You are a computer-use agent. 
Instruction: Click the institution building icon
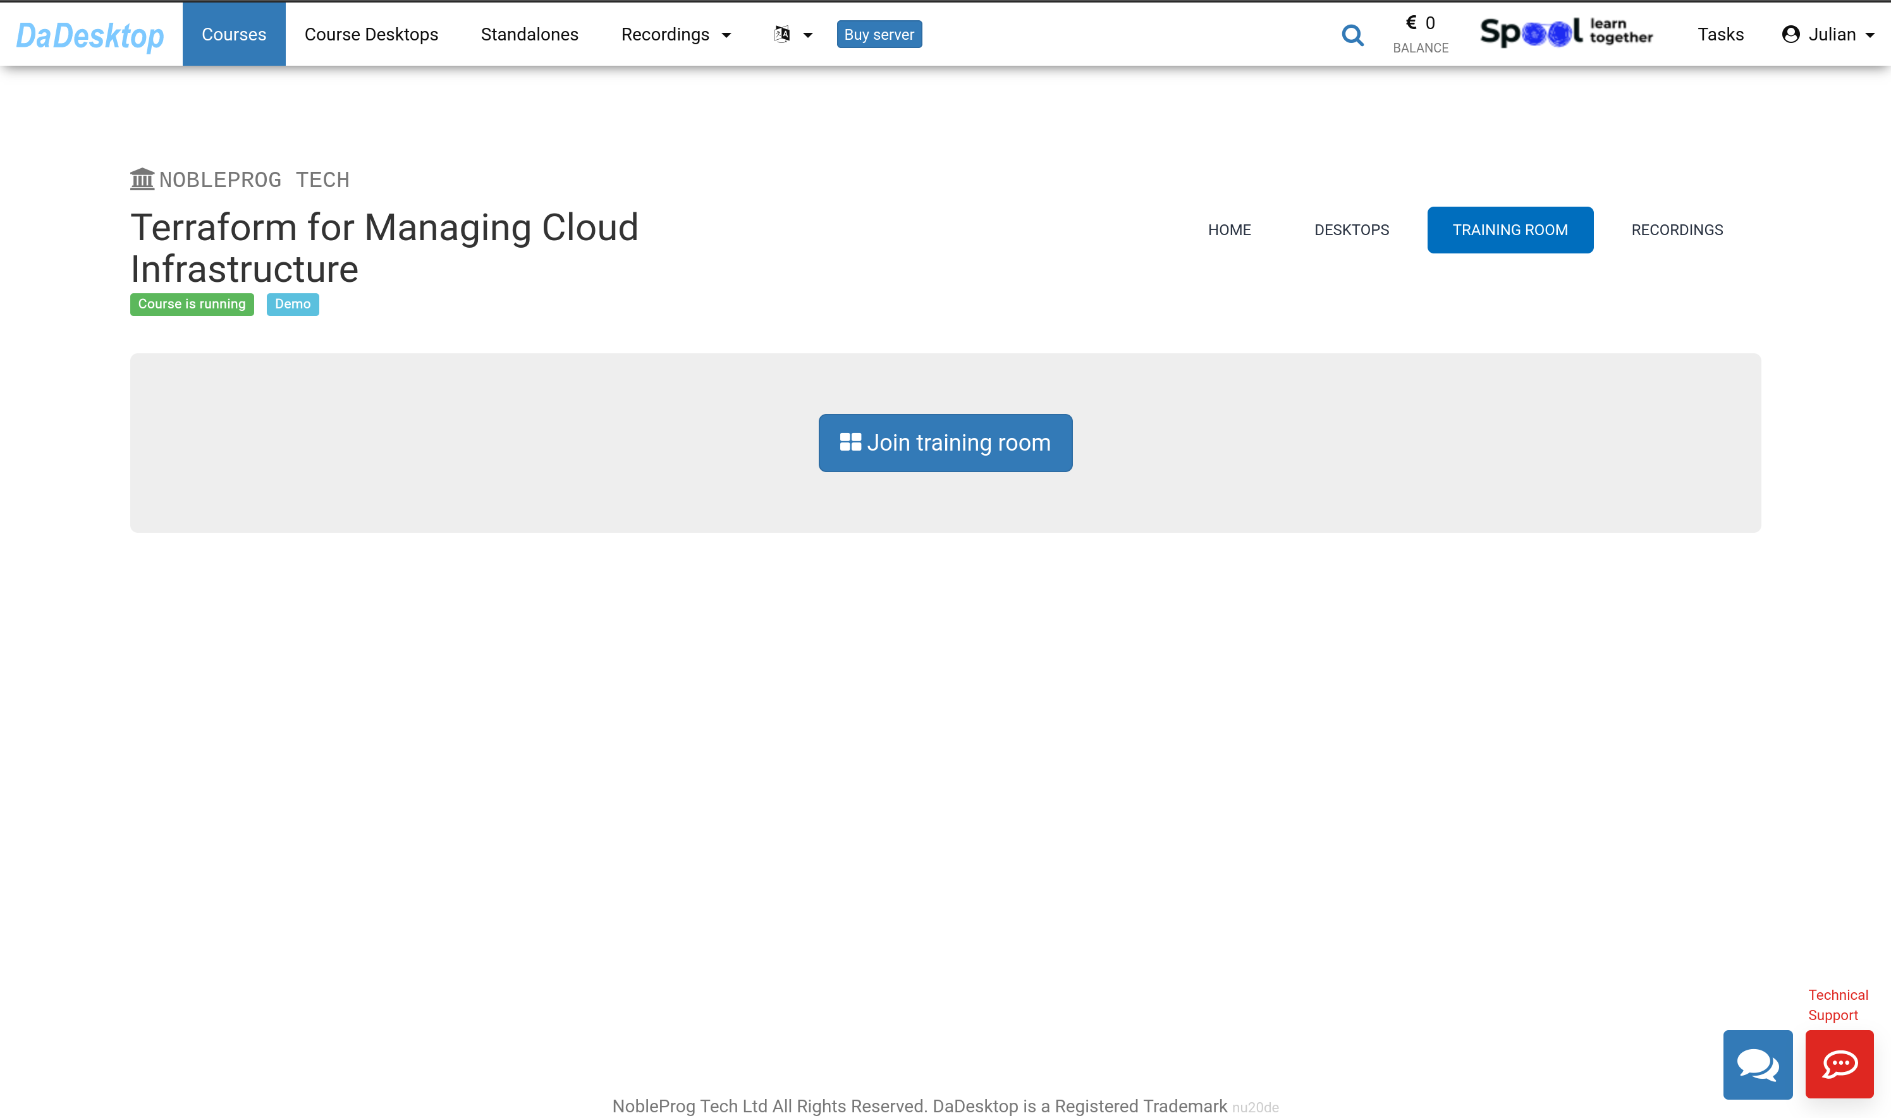point(142,179)
